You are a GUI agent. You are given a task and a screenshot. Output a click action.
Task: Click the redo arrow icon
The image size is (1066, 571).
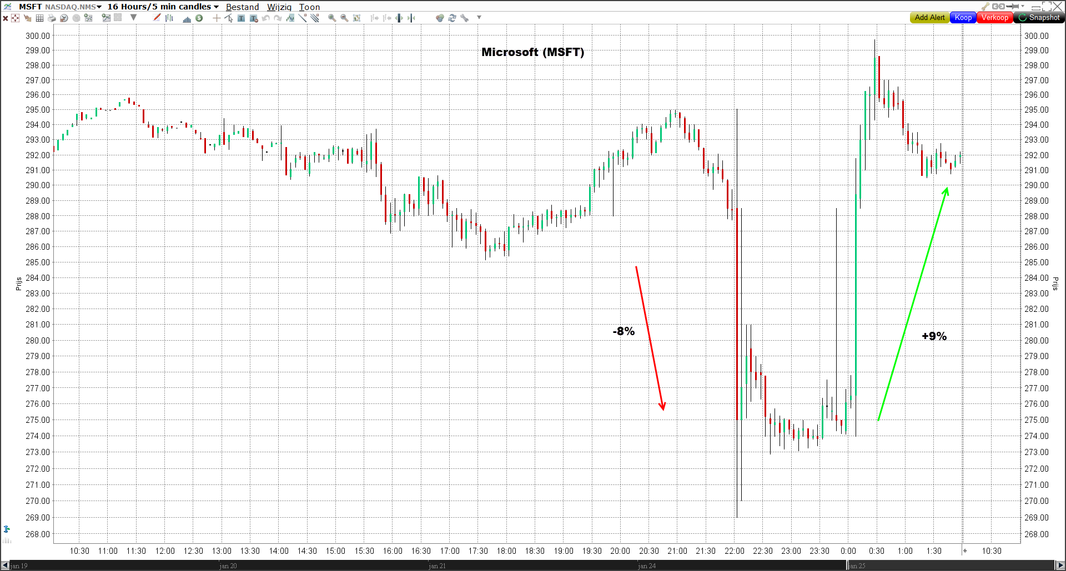[x=278, y=18]
